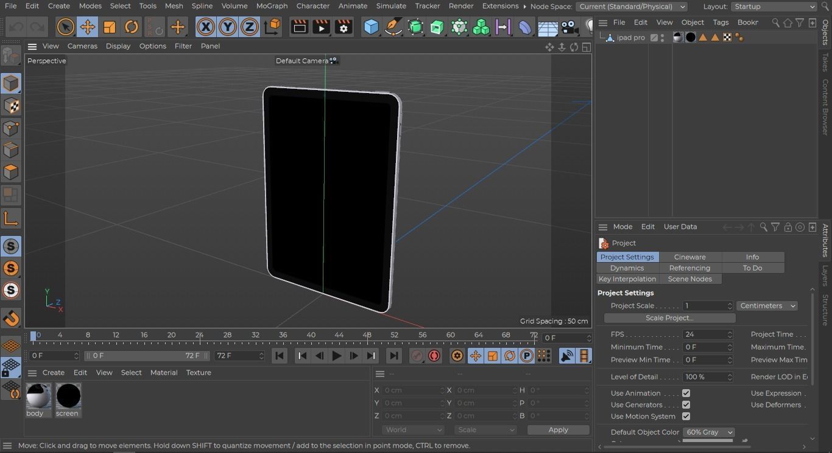832x453 pixels.
Task: Enable Texture mode checkerboard icon
Action: tap(10, 106)
